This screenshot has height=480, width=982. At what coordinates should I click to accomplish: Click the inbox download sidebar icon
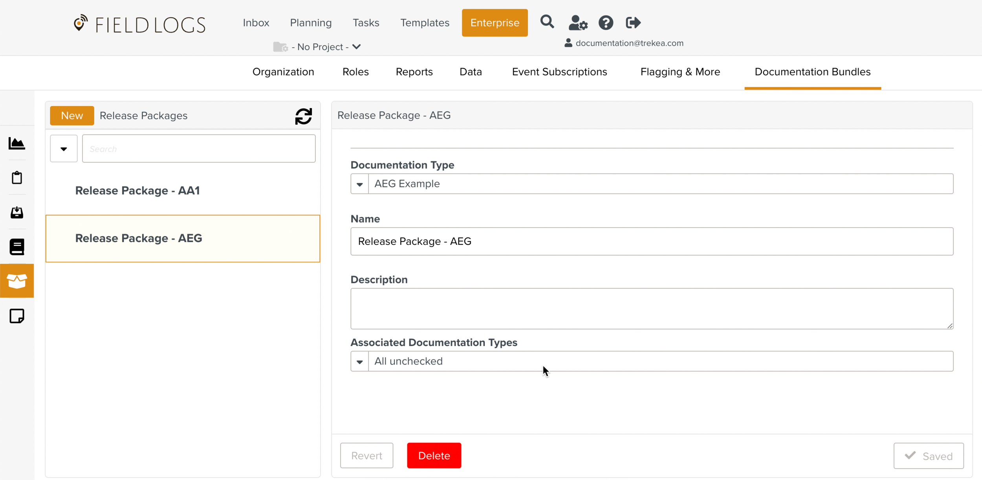17,212
